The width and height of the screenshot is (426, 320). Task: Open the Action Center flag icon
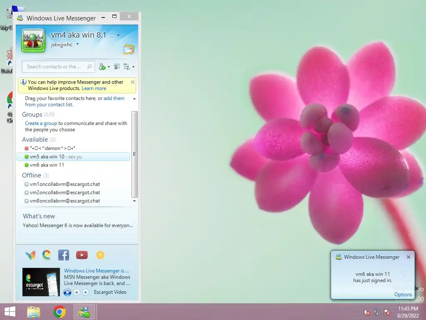point(386,312)
